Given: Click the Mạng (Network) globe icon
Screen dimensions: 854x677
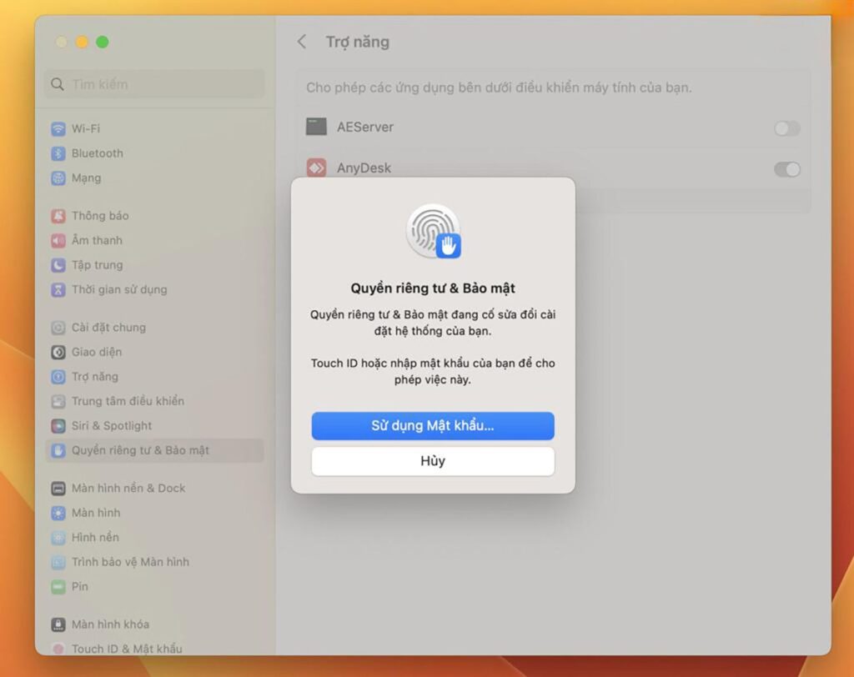Looking at the screenshot, I should 58,178.
